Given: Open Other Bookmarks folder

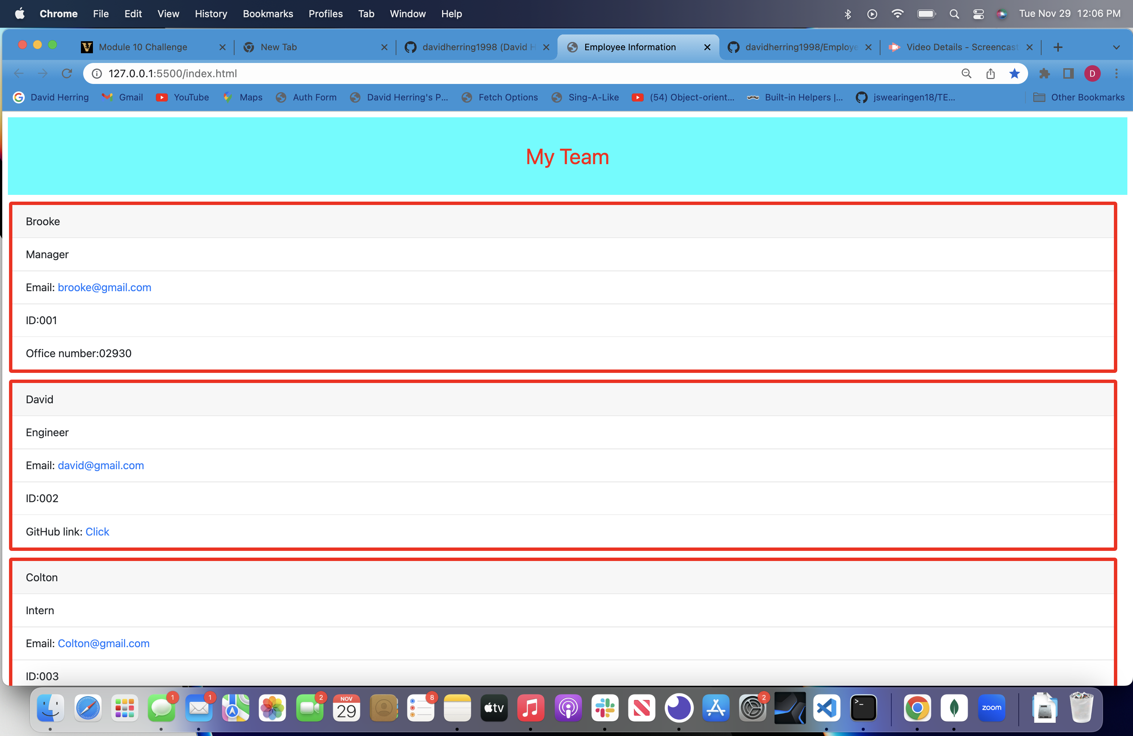Looking at the screenshot, I should click(x=1079, y=97).
